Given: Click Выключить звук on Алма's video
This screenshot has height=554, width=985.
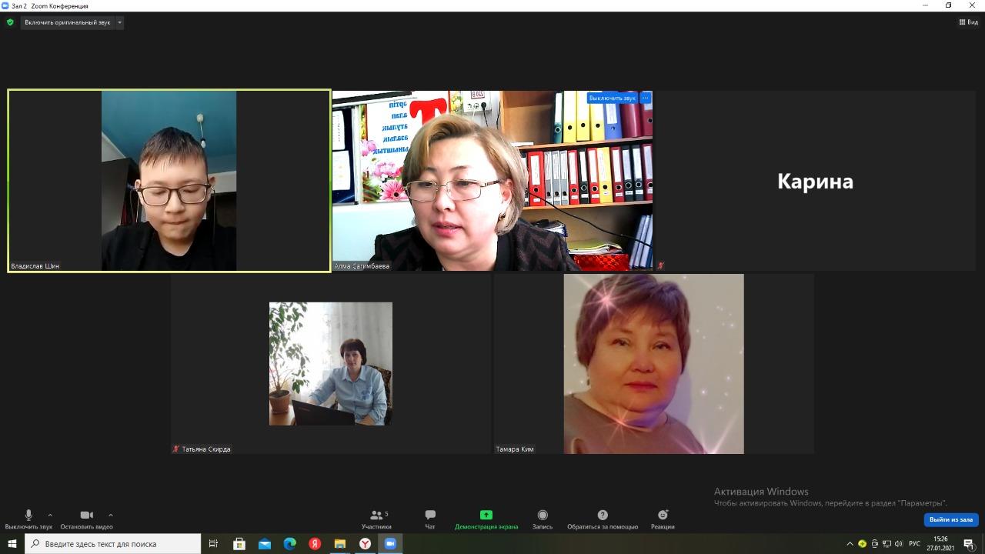Looking at the screenshot, I should [x=613, y=98].
